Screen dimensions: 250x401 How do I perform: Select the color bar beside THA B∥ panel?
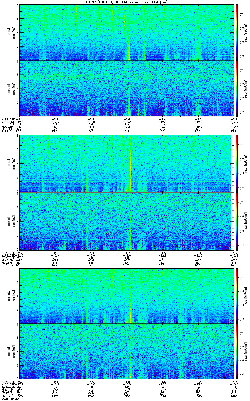(x=236, y=88)
